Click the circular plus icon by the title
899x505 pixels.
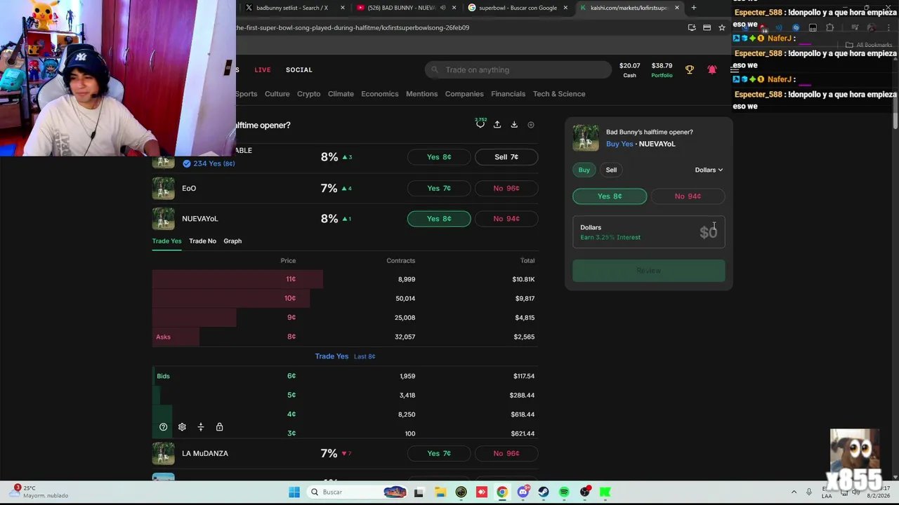[x=531, y=125]
